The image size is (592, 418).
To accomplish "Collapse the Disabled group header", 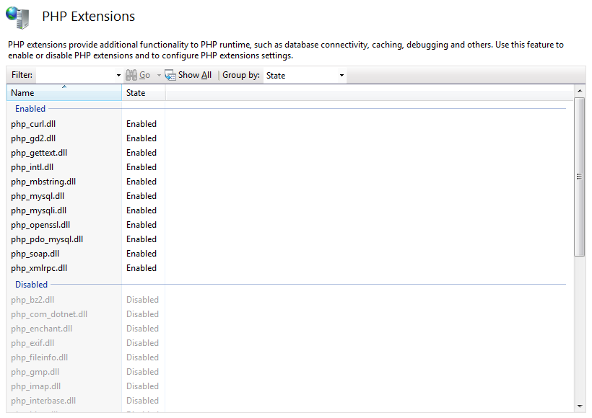I will (x=31, y=285).
